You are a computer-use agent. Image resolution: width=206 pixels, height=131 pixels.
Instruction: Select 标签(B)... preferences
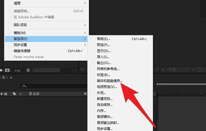point(120,75)
